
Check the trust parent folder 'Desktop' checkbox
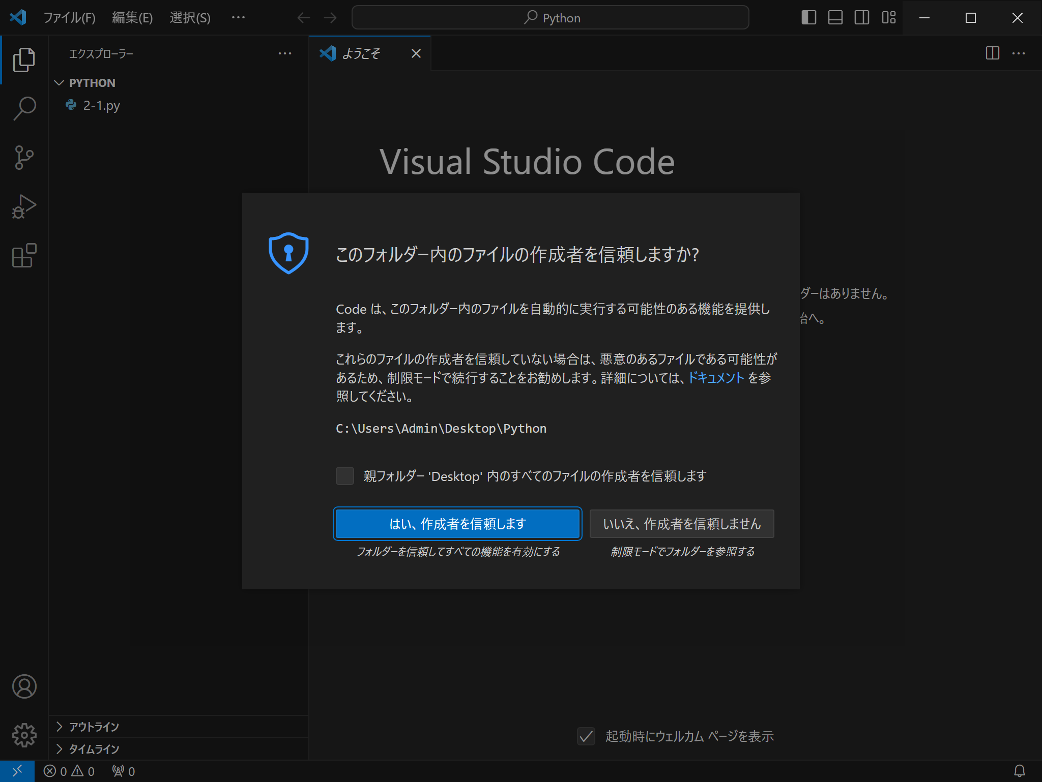[x=345, y=476]
